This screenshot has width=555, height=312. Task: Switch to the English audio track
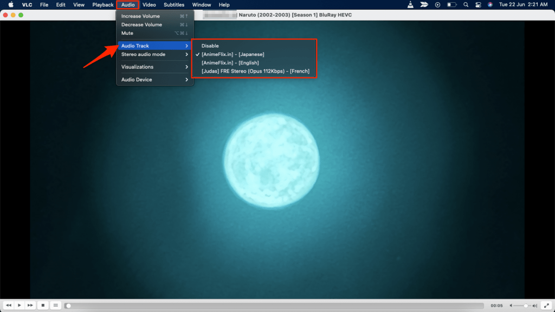[230, 63]
